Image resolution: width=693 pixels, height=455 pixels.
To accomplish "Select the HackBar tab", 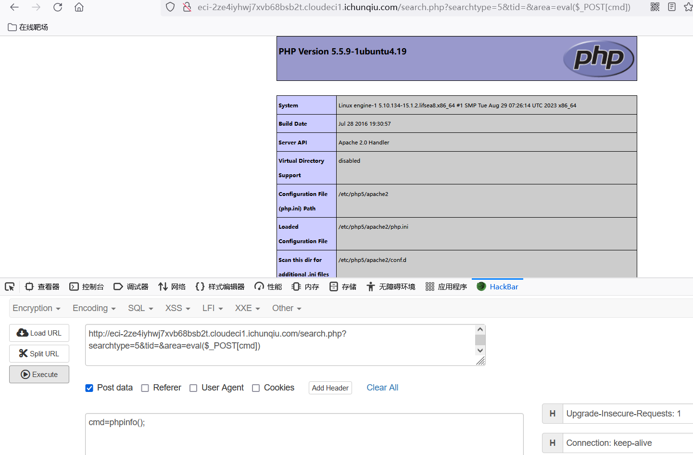I will click(x=497, y=287).
